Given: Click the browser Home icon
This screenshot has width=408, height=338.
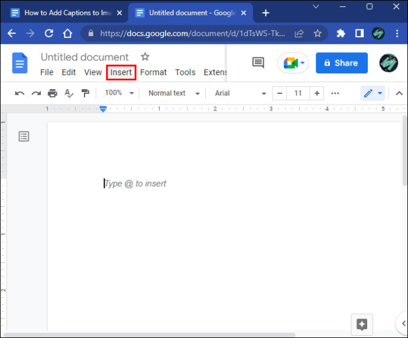Looking at the screenshot, I should [67, 33].
